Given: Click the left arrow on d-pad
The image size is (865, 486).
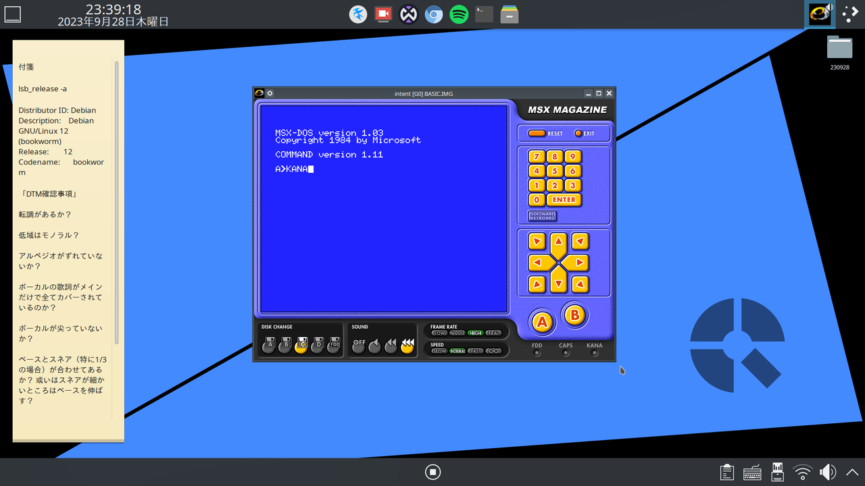Looking at the screenshot, I should click(x=539, y=262).
